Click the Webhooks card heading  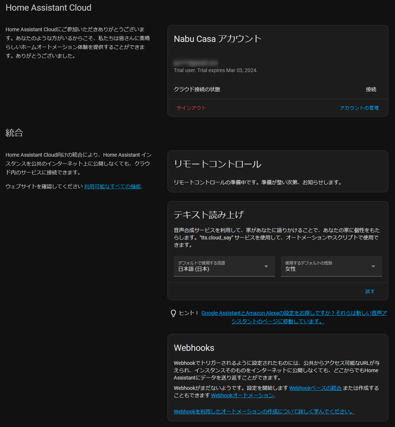click(x=194, y=348)
